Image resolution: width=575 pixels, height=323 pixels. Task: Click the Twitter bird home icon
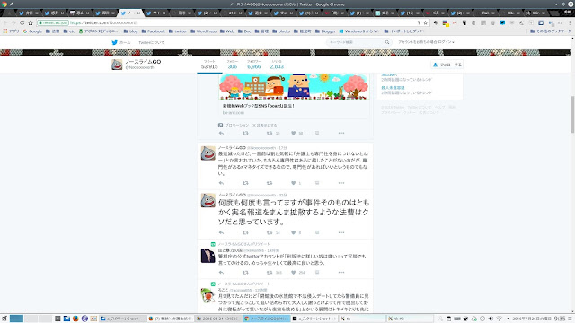pyautogui.click(x=114, y=42)
